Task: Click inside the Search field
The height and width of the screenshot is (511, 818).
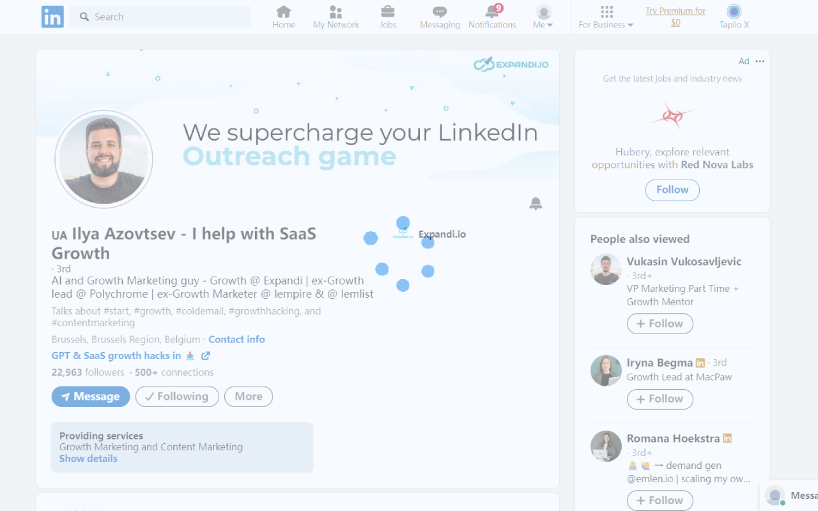Action: pyautogui.click(x=160, y=16)
